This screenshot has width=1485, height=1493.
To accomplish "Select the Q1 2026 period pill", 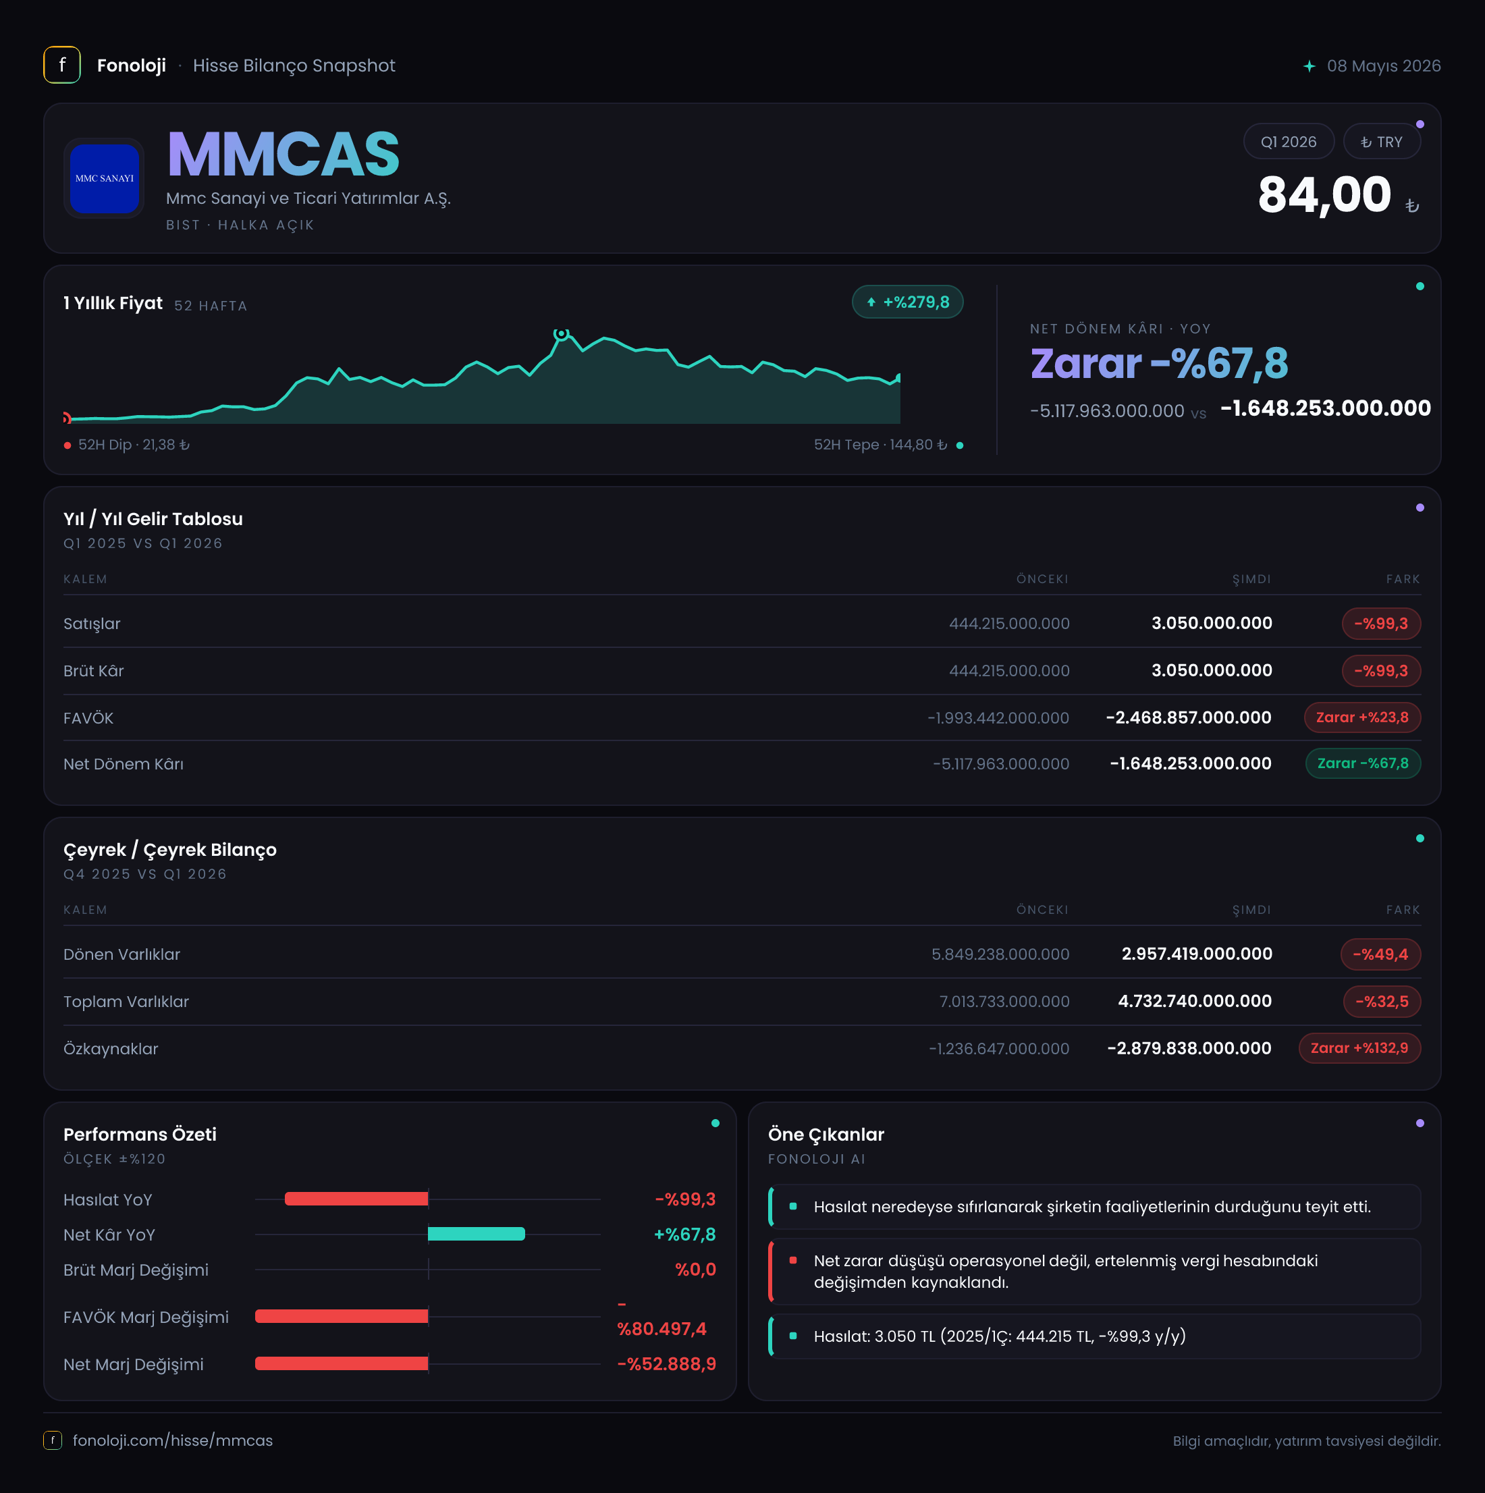I will click(x=1288, y=142).
